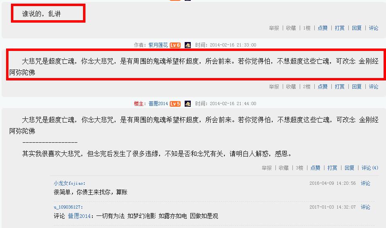Click 点赞 on the 3楼 post
Viewport: 386px width, 228px height.
[x=315, y=168]
